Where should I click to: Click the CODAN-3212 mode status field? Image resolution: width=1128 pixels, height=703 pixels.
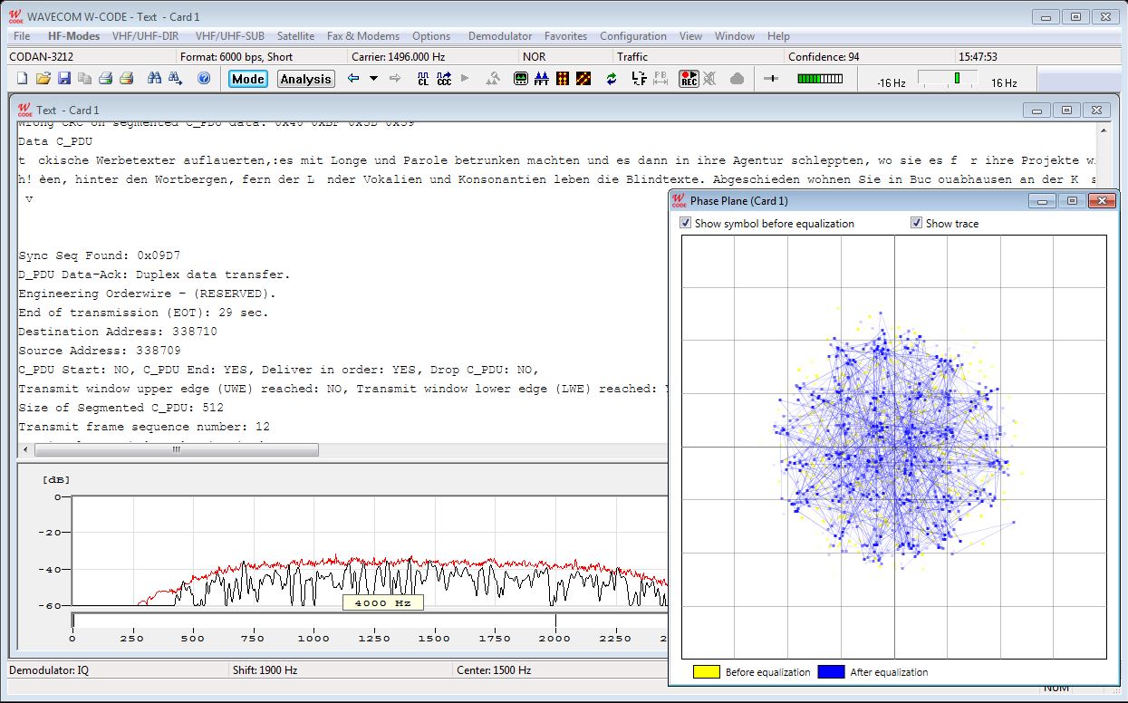(91, 56)
